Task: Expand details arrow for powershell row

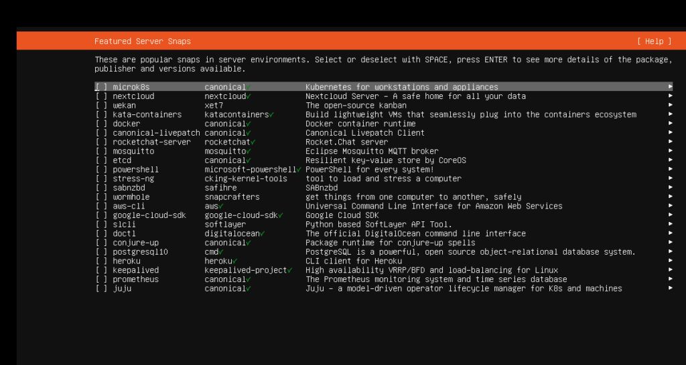Action: (x=670, y=169)
